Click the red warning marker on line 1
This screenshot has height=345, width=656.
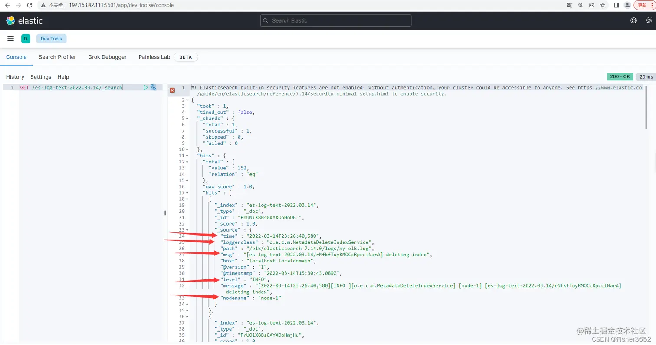(172, 90)
